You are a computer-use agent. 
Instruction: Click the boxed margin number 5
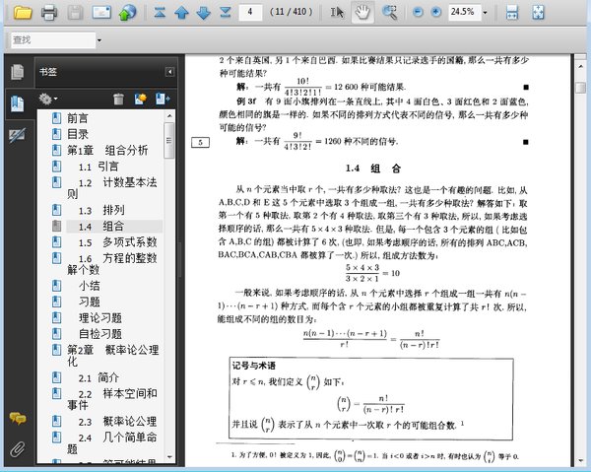coord(200,142)
